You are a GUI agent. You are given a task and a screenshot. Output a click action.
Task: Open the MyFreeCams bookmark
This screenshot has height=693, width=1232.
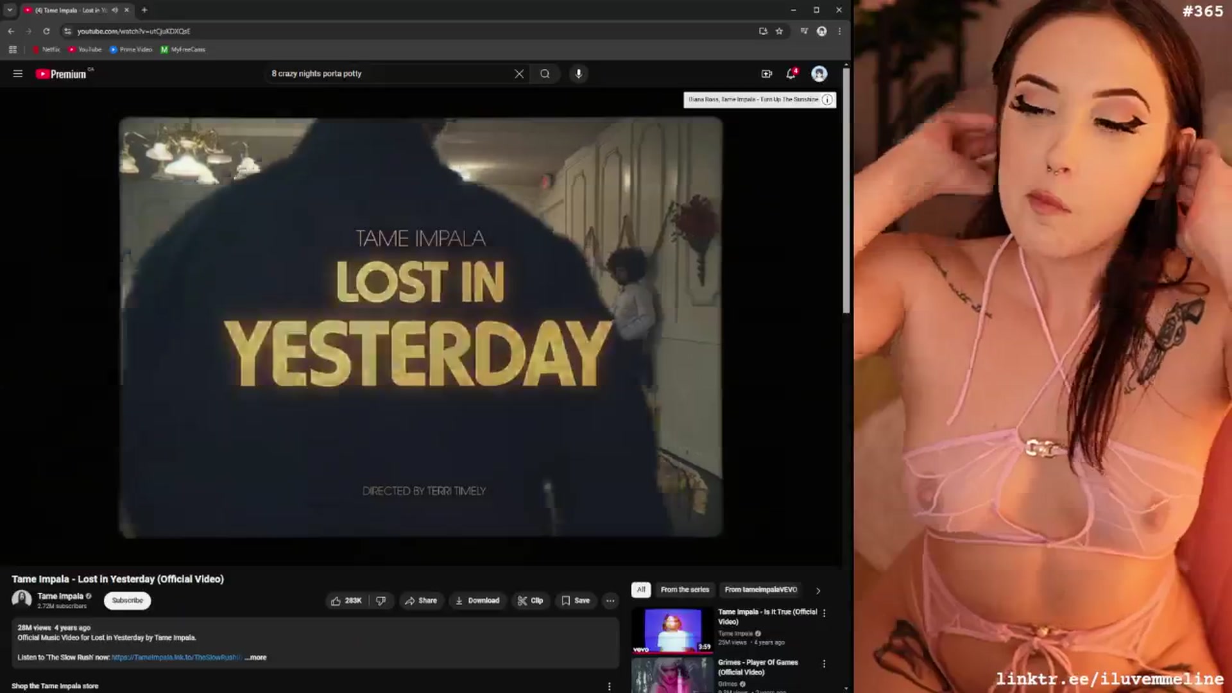(183, 49)
